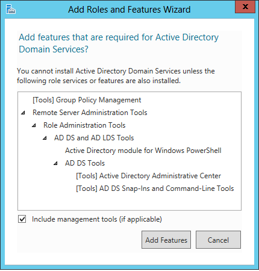259x271 pixels.
Task: Select AD DS Snap-Ins and Command-Line Tools item
Action: pyautogui.click(x=155, y=188)
